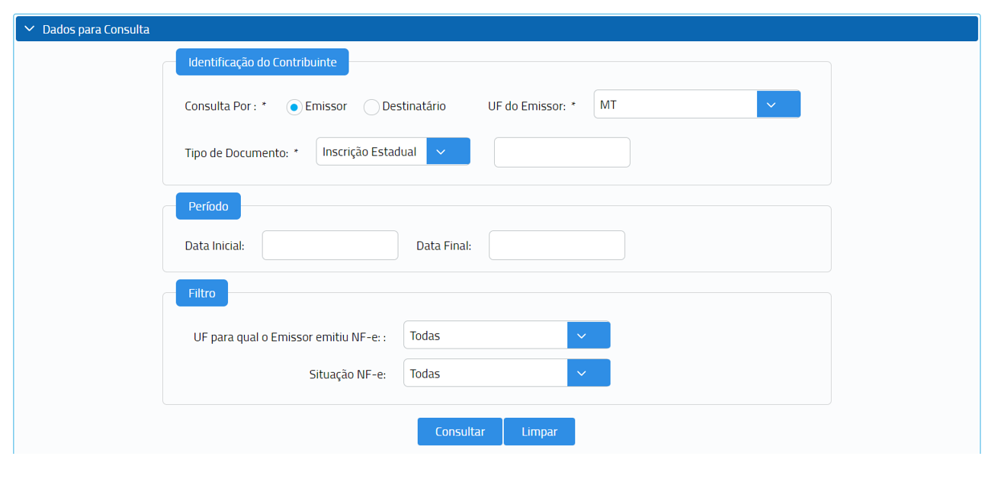The width and height of the screenshot is (995, 482).
Task: Click the Destinatário label text
Action: click(413, 106)
